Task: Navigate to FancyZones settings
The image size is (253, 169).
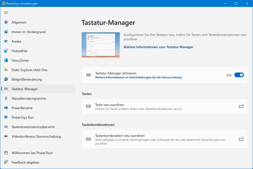Action: 39,60
